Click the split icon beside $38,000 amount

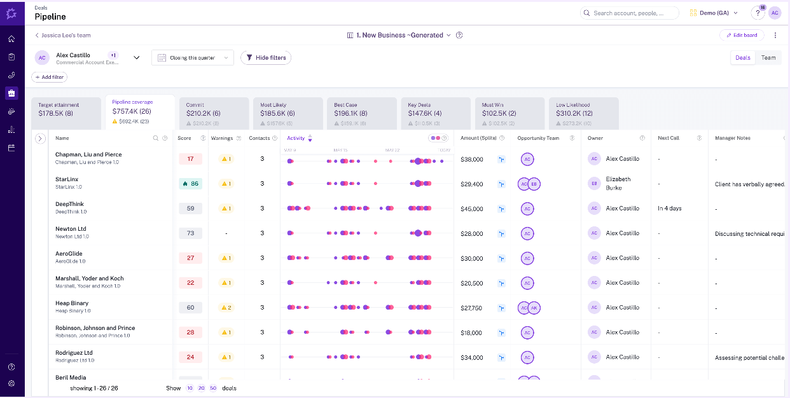pyautogui.click(x=501, y=159)
